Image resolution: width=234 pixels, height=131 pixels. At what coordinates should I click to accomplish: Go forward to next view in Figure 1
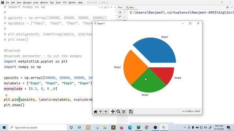pos(106,111)
